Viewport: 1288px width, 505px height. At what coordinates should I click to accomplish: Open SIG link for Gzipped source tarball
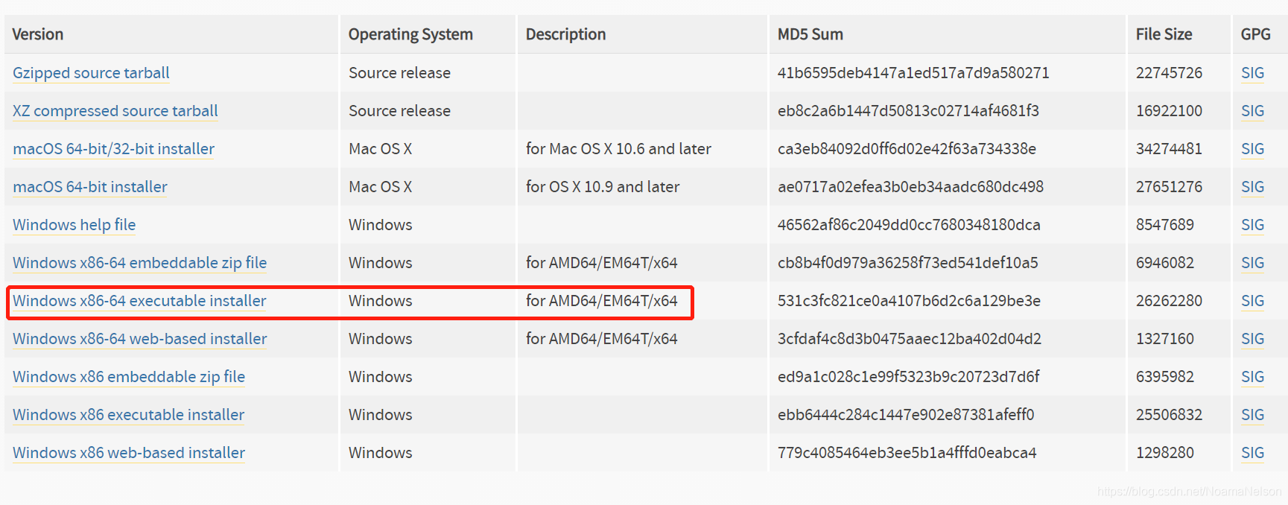1253,73
